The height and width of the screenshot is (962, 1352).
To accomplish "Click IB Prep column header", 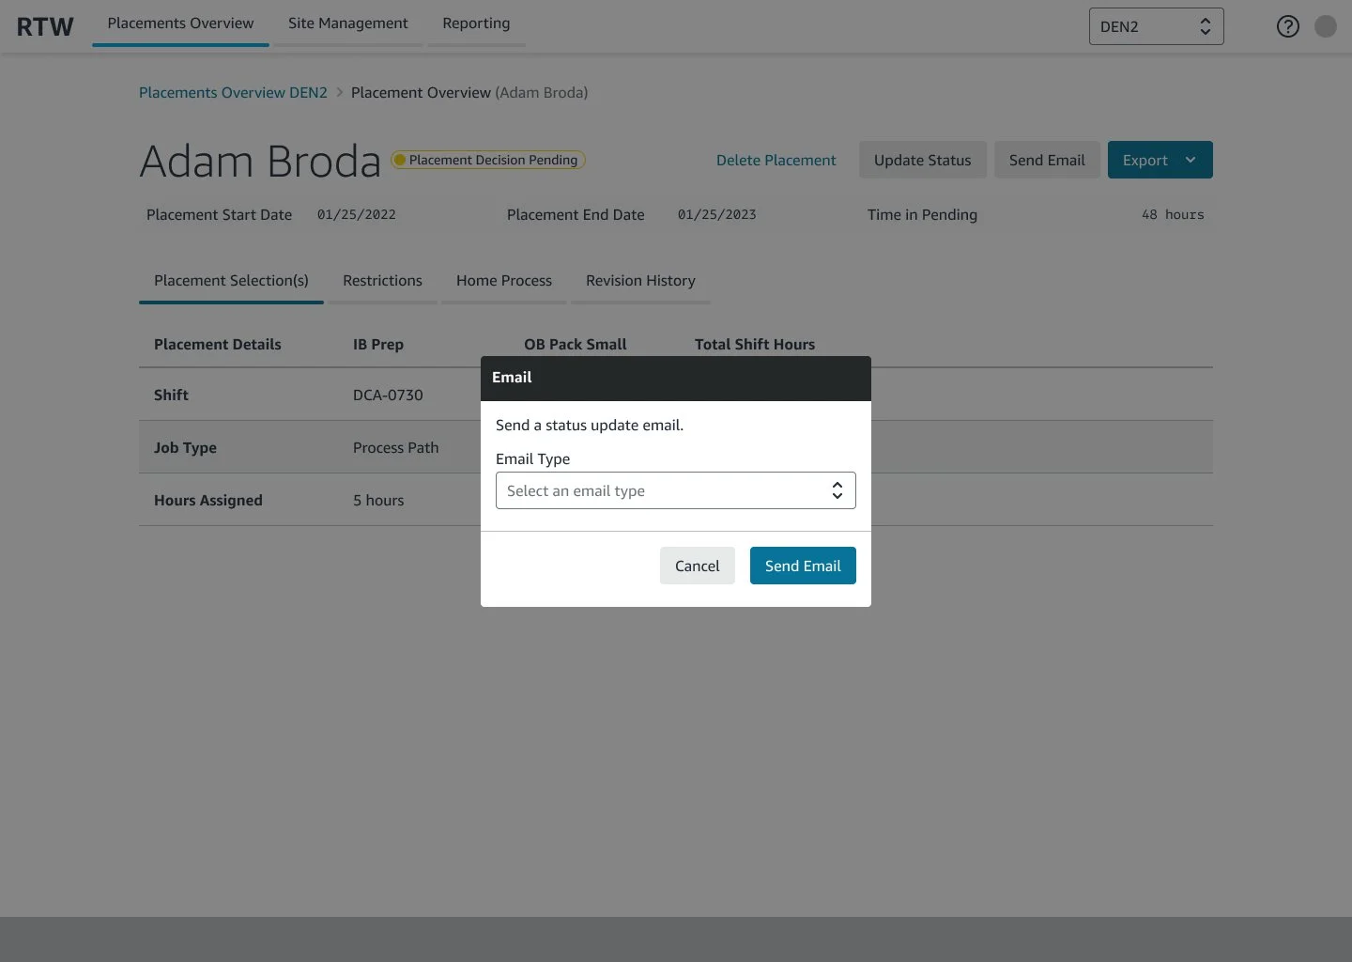I will pos(378,345).
